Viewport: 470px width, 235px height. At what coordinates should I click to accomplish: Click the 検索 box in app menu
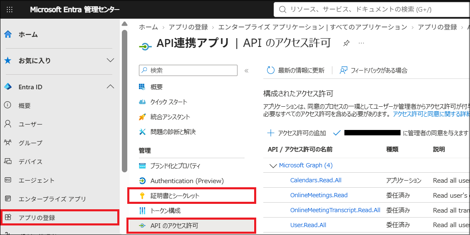tap(188, 71)
